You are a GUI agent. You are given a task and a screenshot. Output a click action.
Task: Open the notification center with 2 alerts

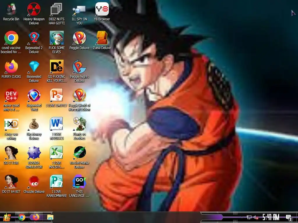289,218
